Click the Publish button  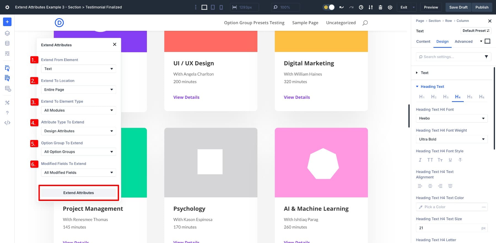tap(482, 7)
